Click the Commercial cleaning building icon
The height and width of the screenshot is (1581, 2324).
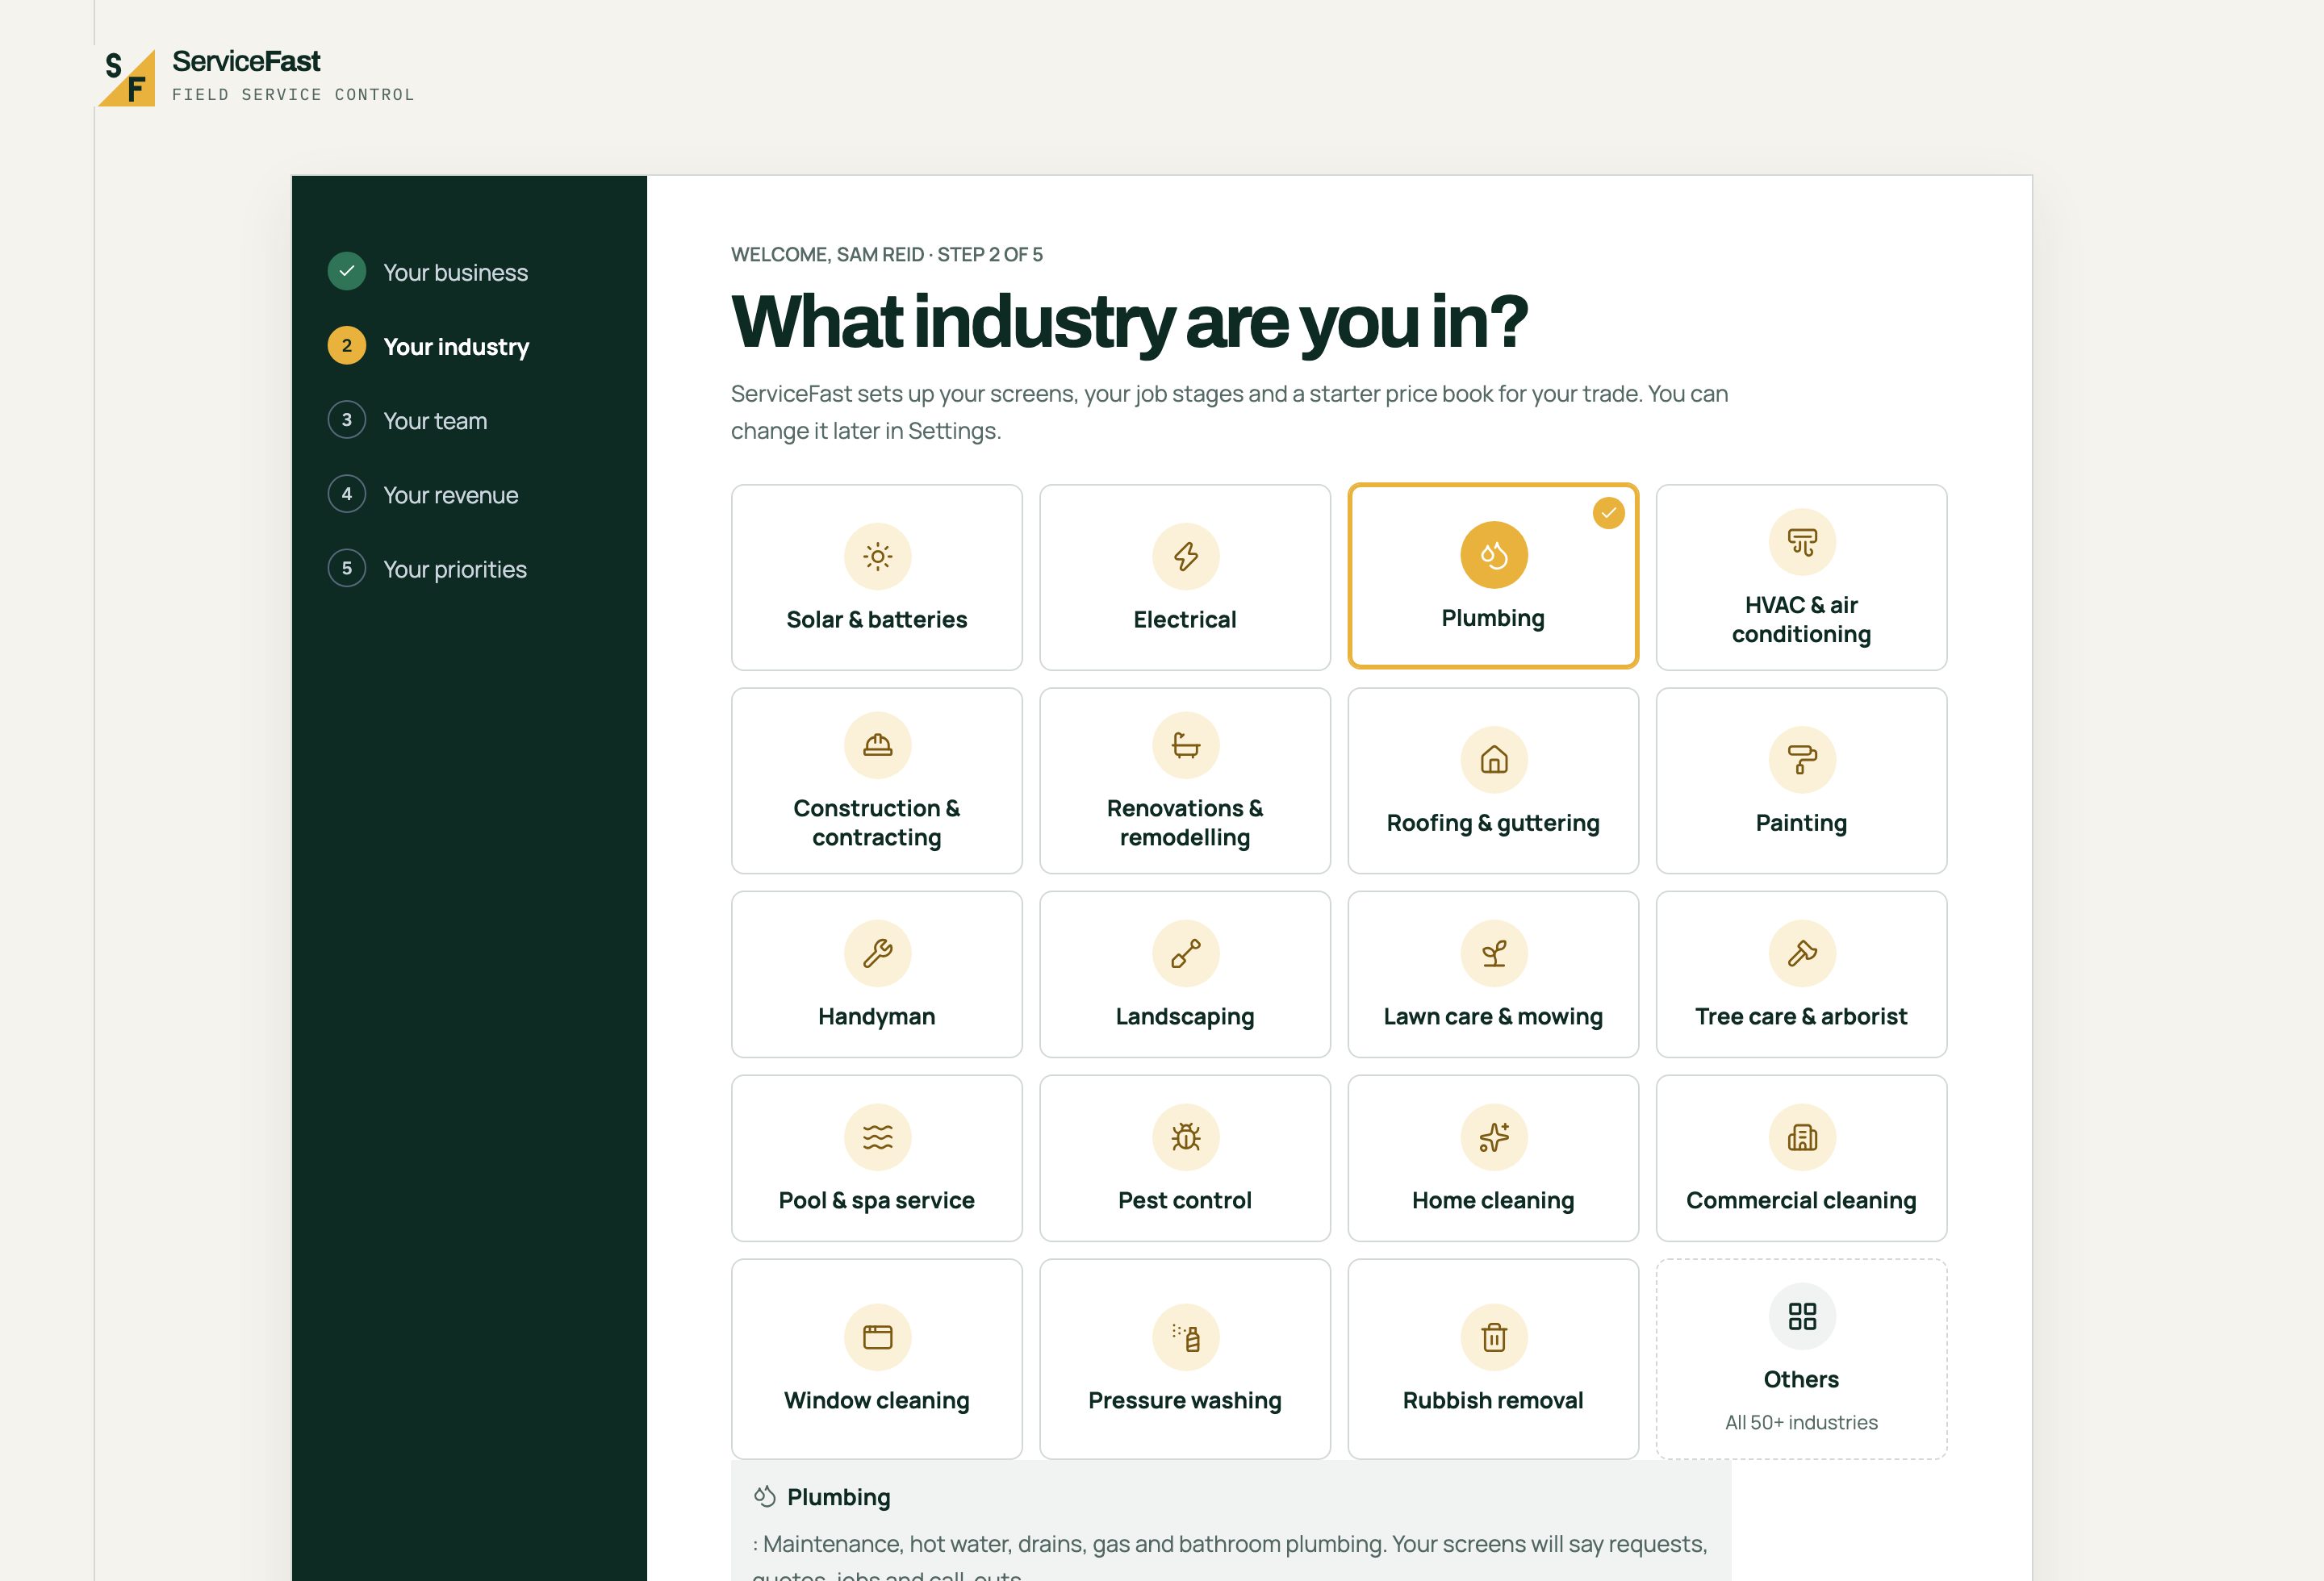1802,1137
